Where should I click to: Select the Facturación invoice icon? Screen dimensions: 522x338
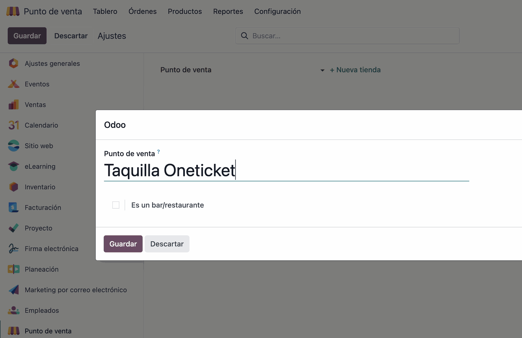[13, 208]
